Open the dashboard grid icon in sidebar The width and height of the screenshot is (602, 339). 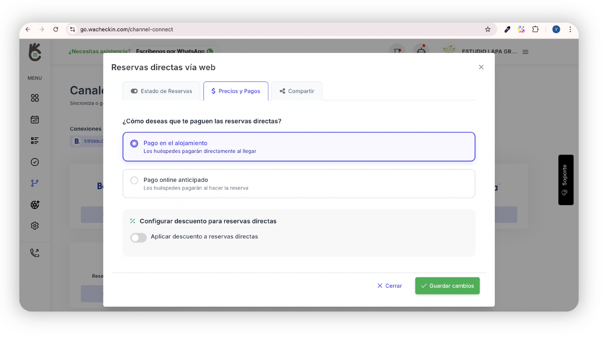[x=35, y=98]
